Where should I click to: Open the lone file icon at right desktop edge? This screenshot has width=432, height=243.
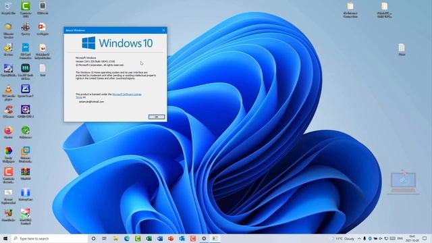pyautogui.click(x=402, y=49)
